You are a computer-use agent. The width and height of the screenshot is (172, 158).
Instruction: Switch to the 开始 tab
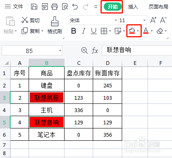coord(113,7)
